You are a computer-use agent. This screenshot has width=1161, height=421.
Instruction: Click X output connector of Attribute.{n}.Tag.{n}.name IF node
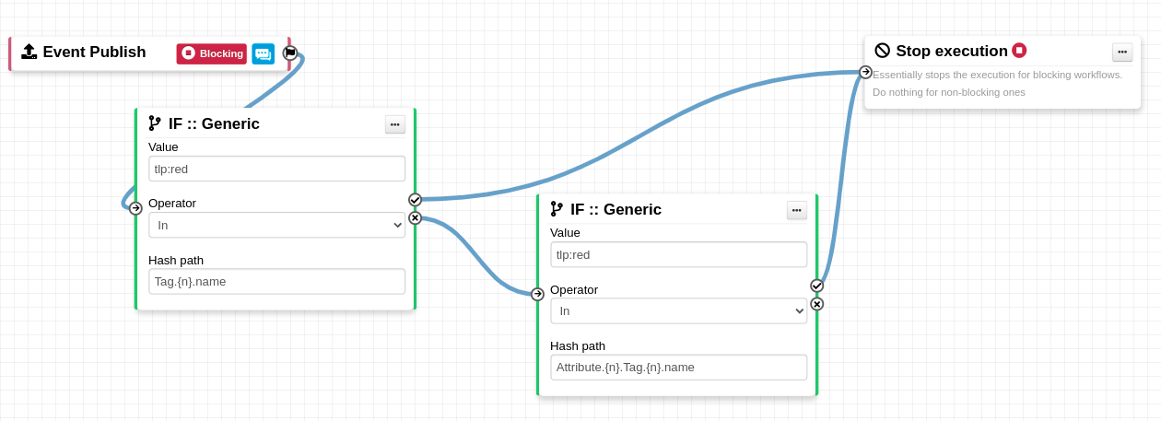pos(816,304)
